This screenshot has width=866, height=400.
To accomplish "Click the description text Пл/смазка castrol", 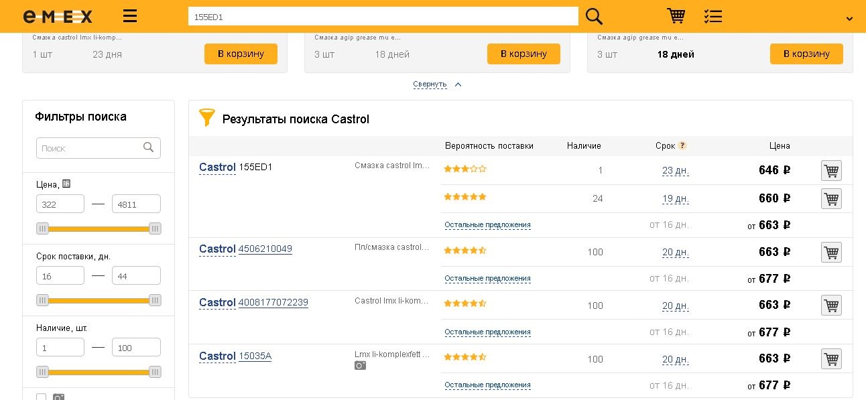I will (392, 247).
